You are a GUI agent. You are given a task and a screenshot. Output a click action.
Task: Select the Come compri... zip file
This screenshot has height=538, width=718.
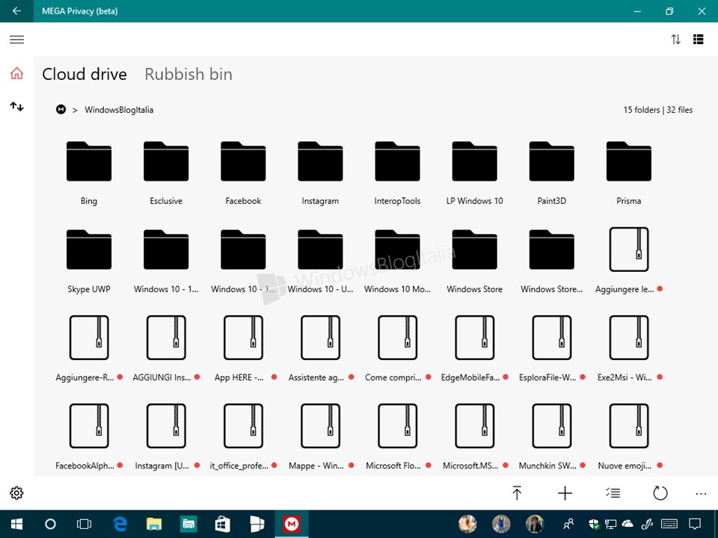(x=397, y=350)
